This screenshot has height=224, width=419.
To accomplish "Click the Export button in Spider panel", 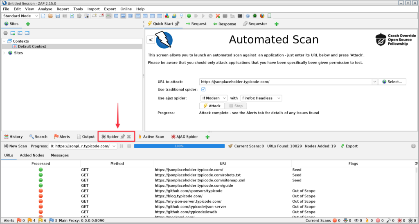I will 349,146.
